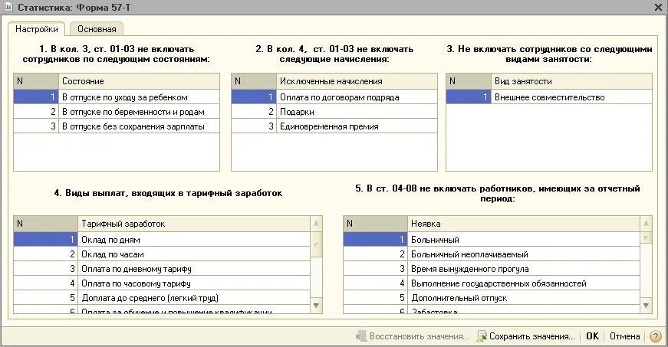668x347 pixels.
Task: Click the Исключенные начисления column header
Action: (x=357, y=80)
